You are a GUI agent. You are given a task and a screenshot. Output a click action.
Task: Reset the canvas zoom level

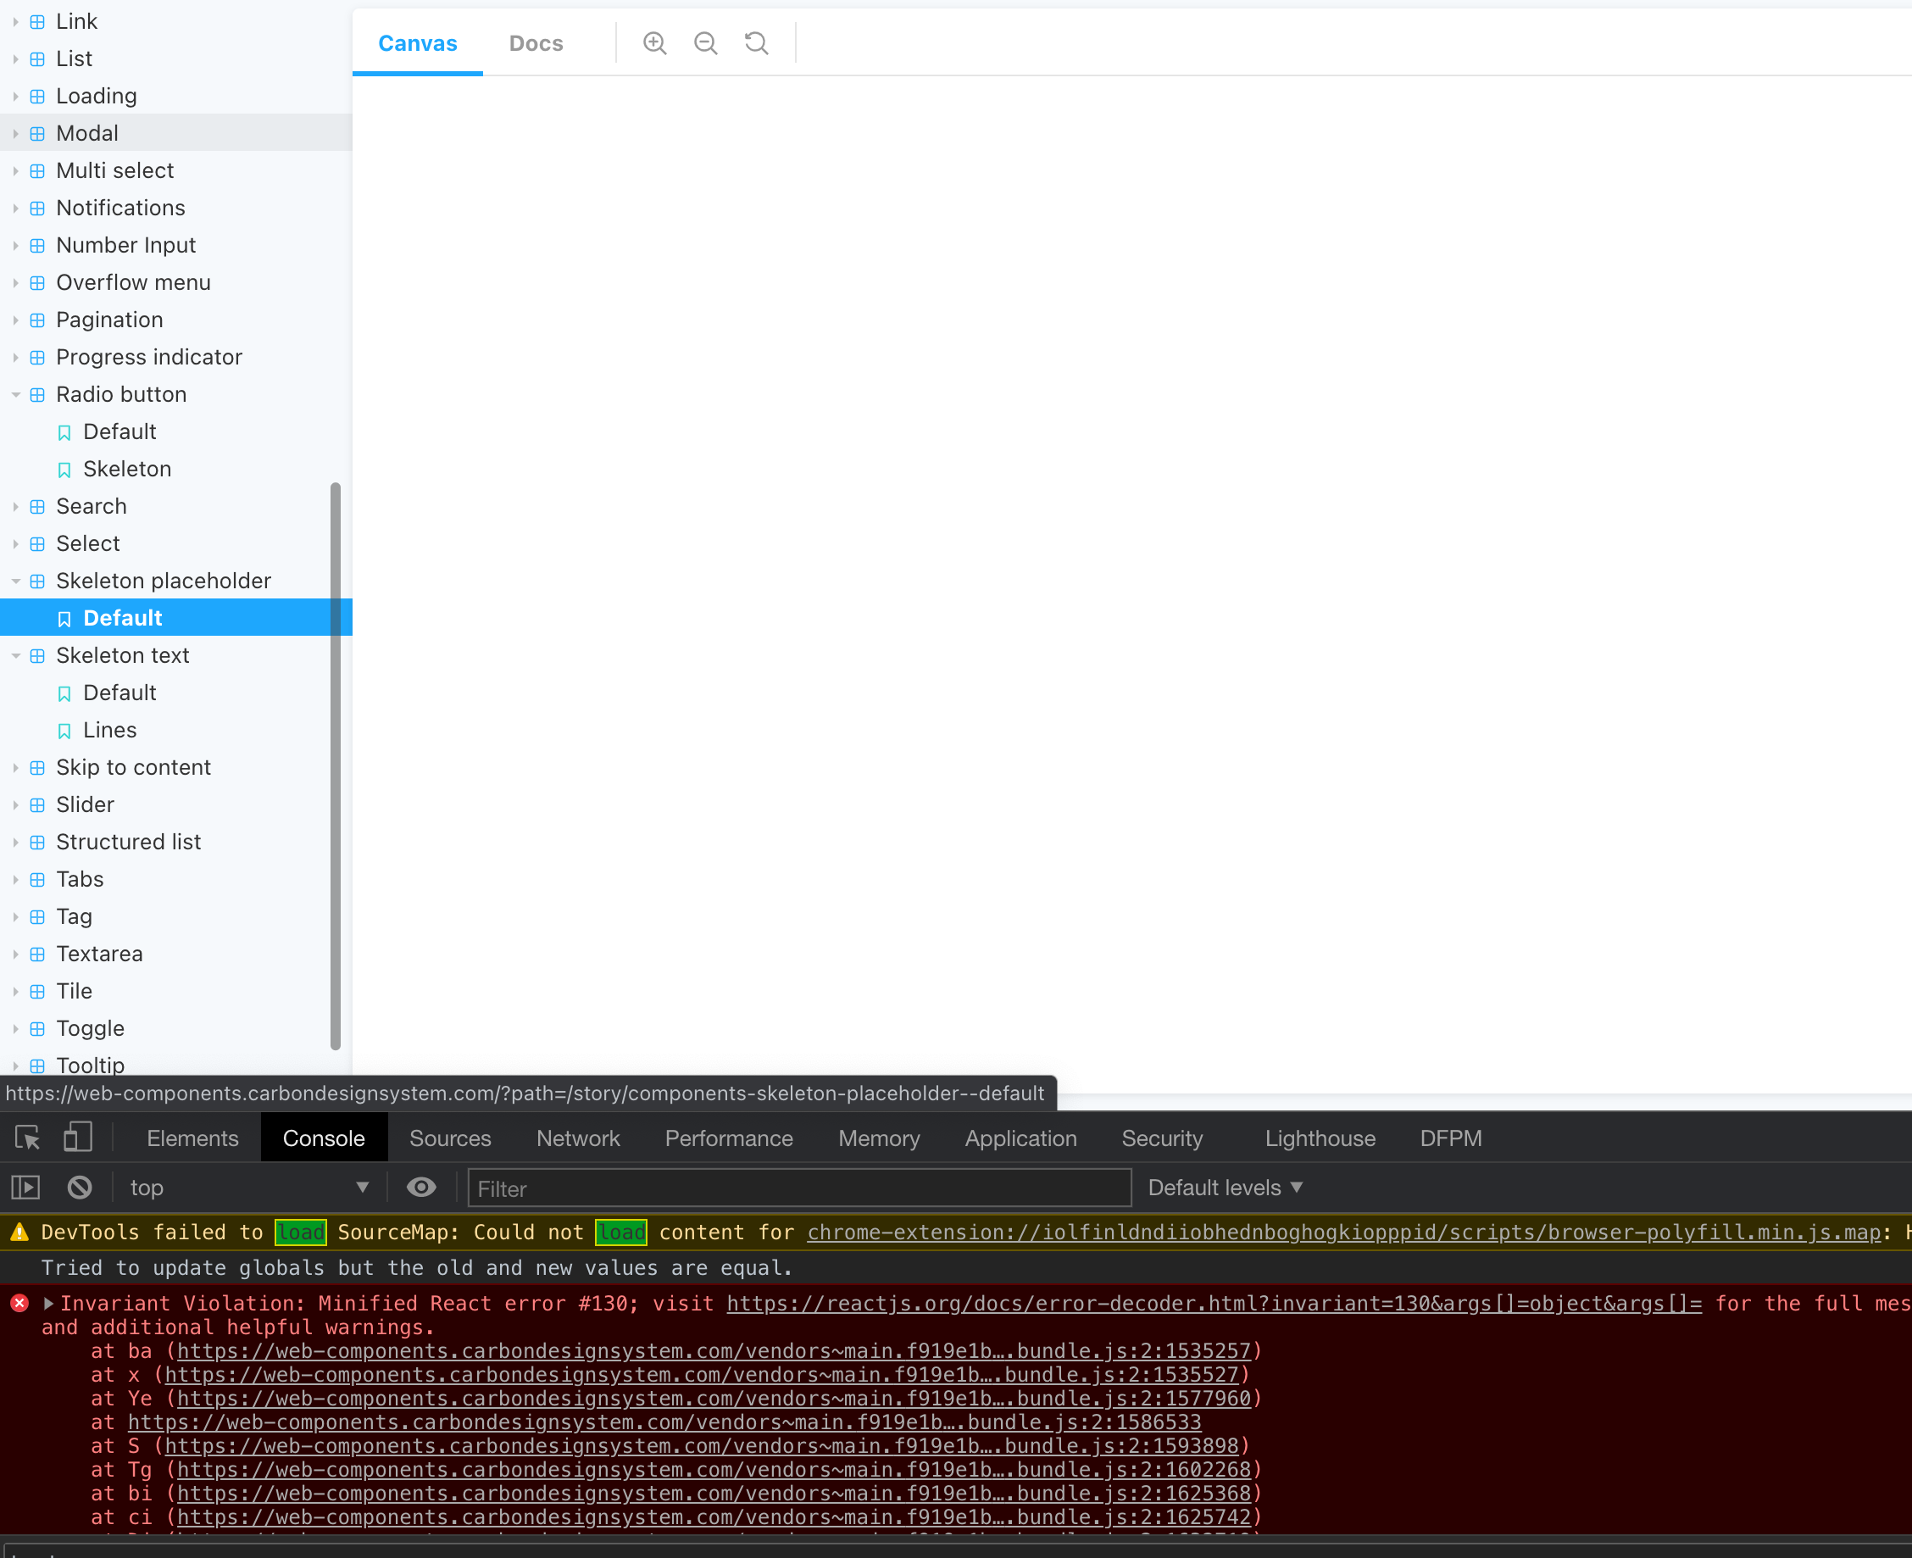755,42
